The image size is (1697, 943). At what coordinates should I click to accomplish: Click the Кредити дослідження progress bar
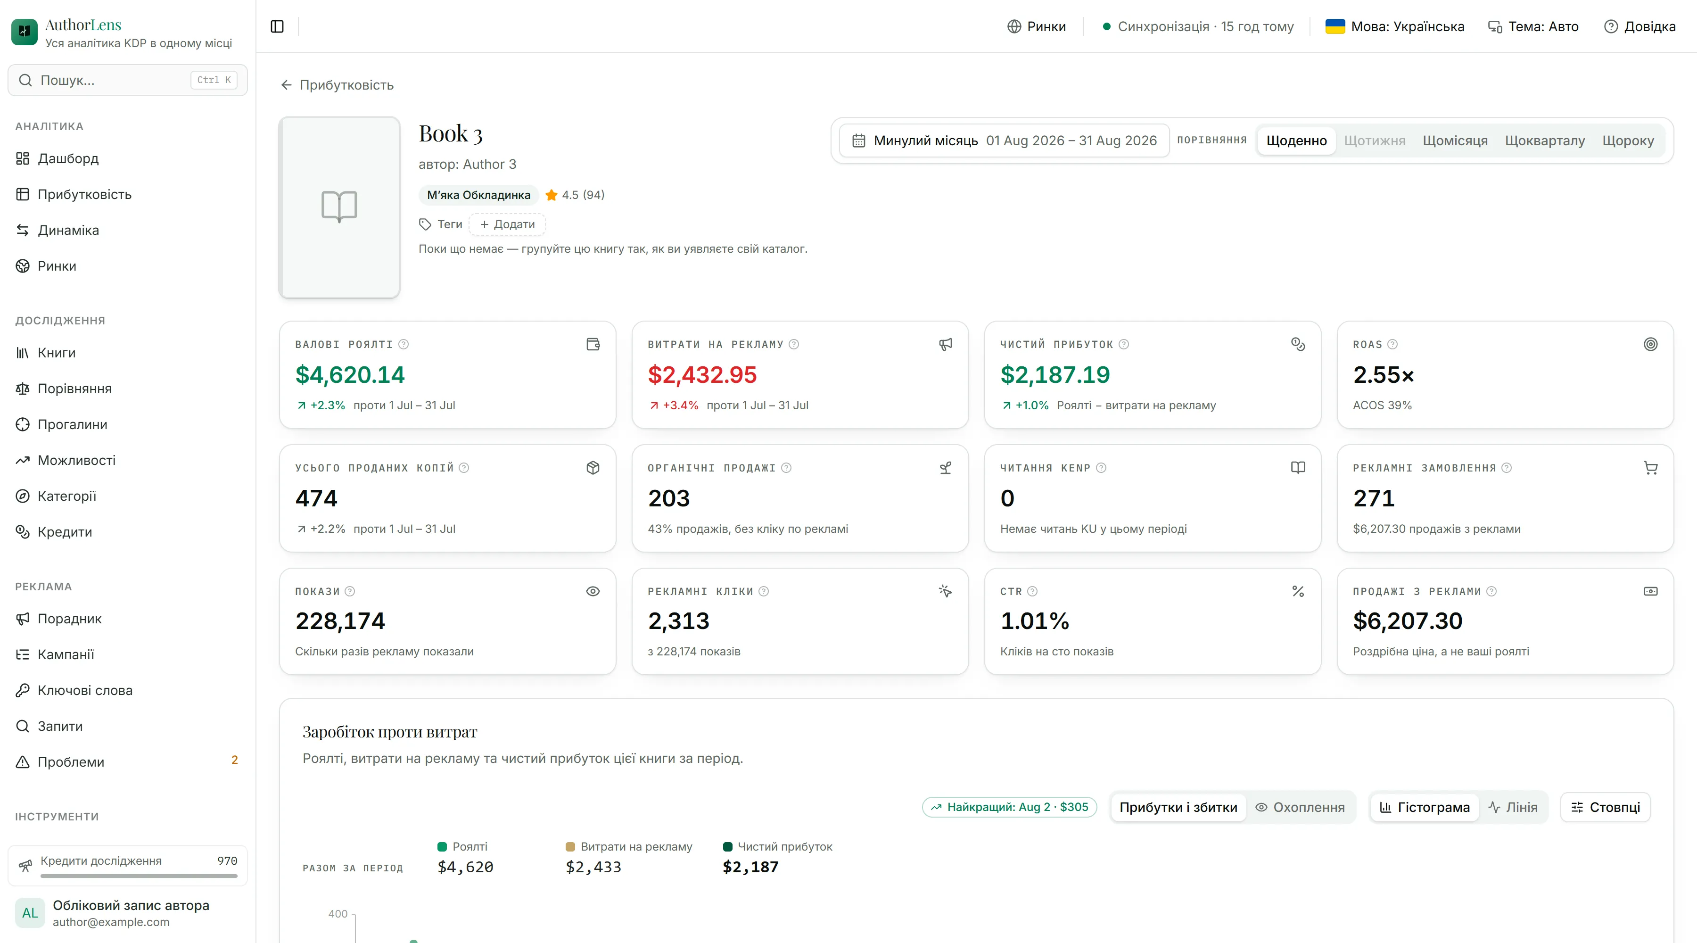(x=139, y=876)
